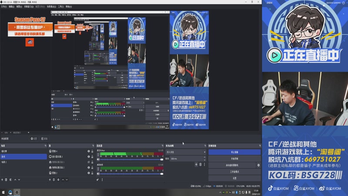Image resolution: width=348 pixels, height=196 pixels.
Task: Toggle the lock on 视频采集设备 3 source
Action: pos(92,162)
